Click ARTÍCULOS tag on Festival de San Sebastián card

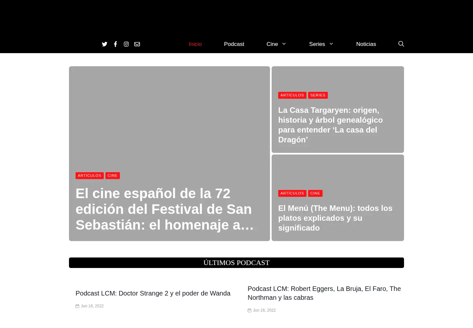(x=90, y=176)
